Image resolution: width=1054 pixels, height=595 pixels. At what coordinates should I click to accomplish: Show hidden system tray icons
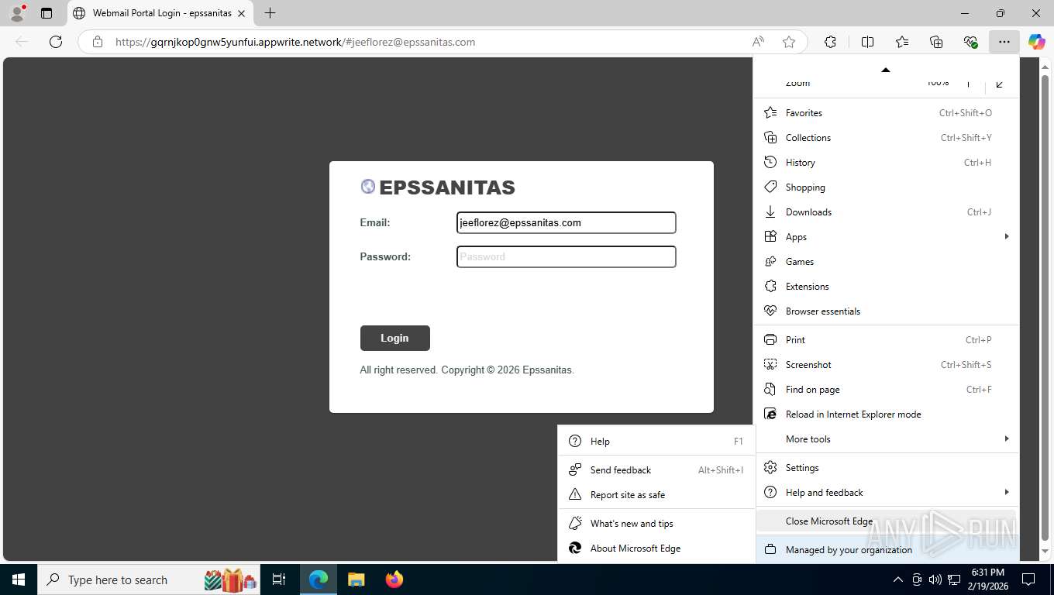tap(898, 580)
